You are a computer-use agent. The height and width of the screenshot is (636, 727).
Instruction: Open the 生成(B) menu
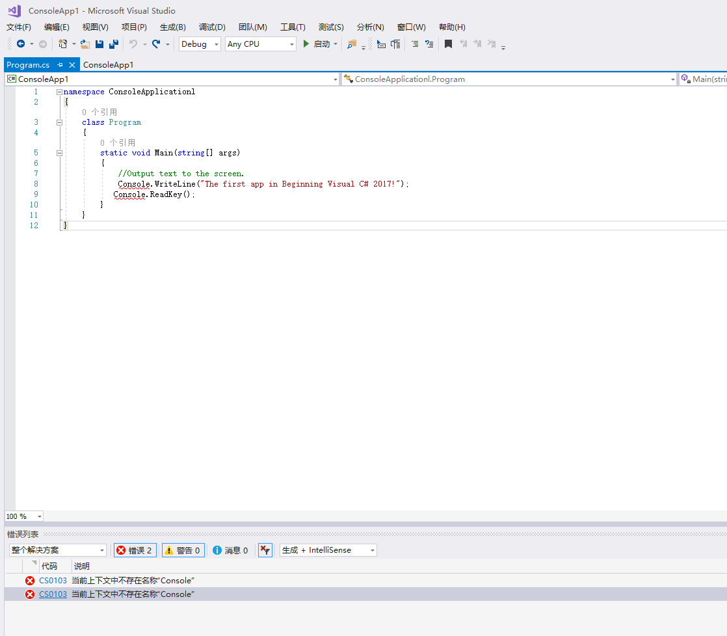[x=173, y=27]
